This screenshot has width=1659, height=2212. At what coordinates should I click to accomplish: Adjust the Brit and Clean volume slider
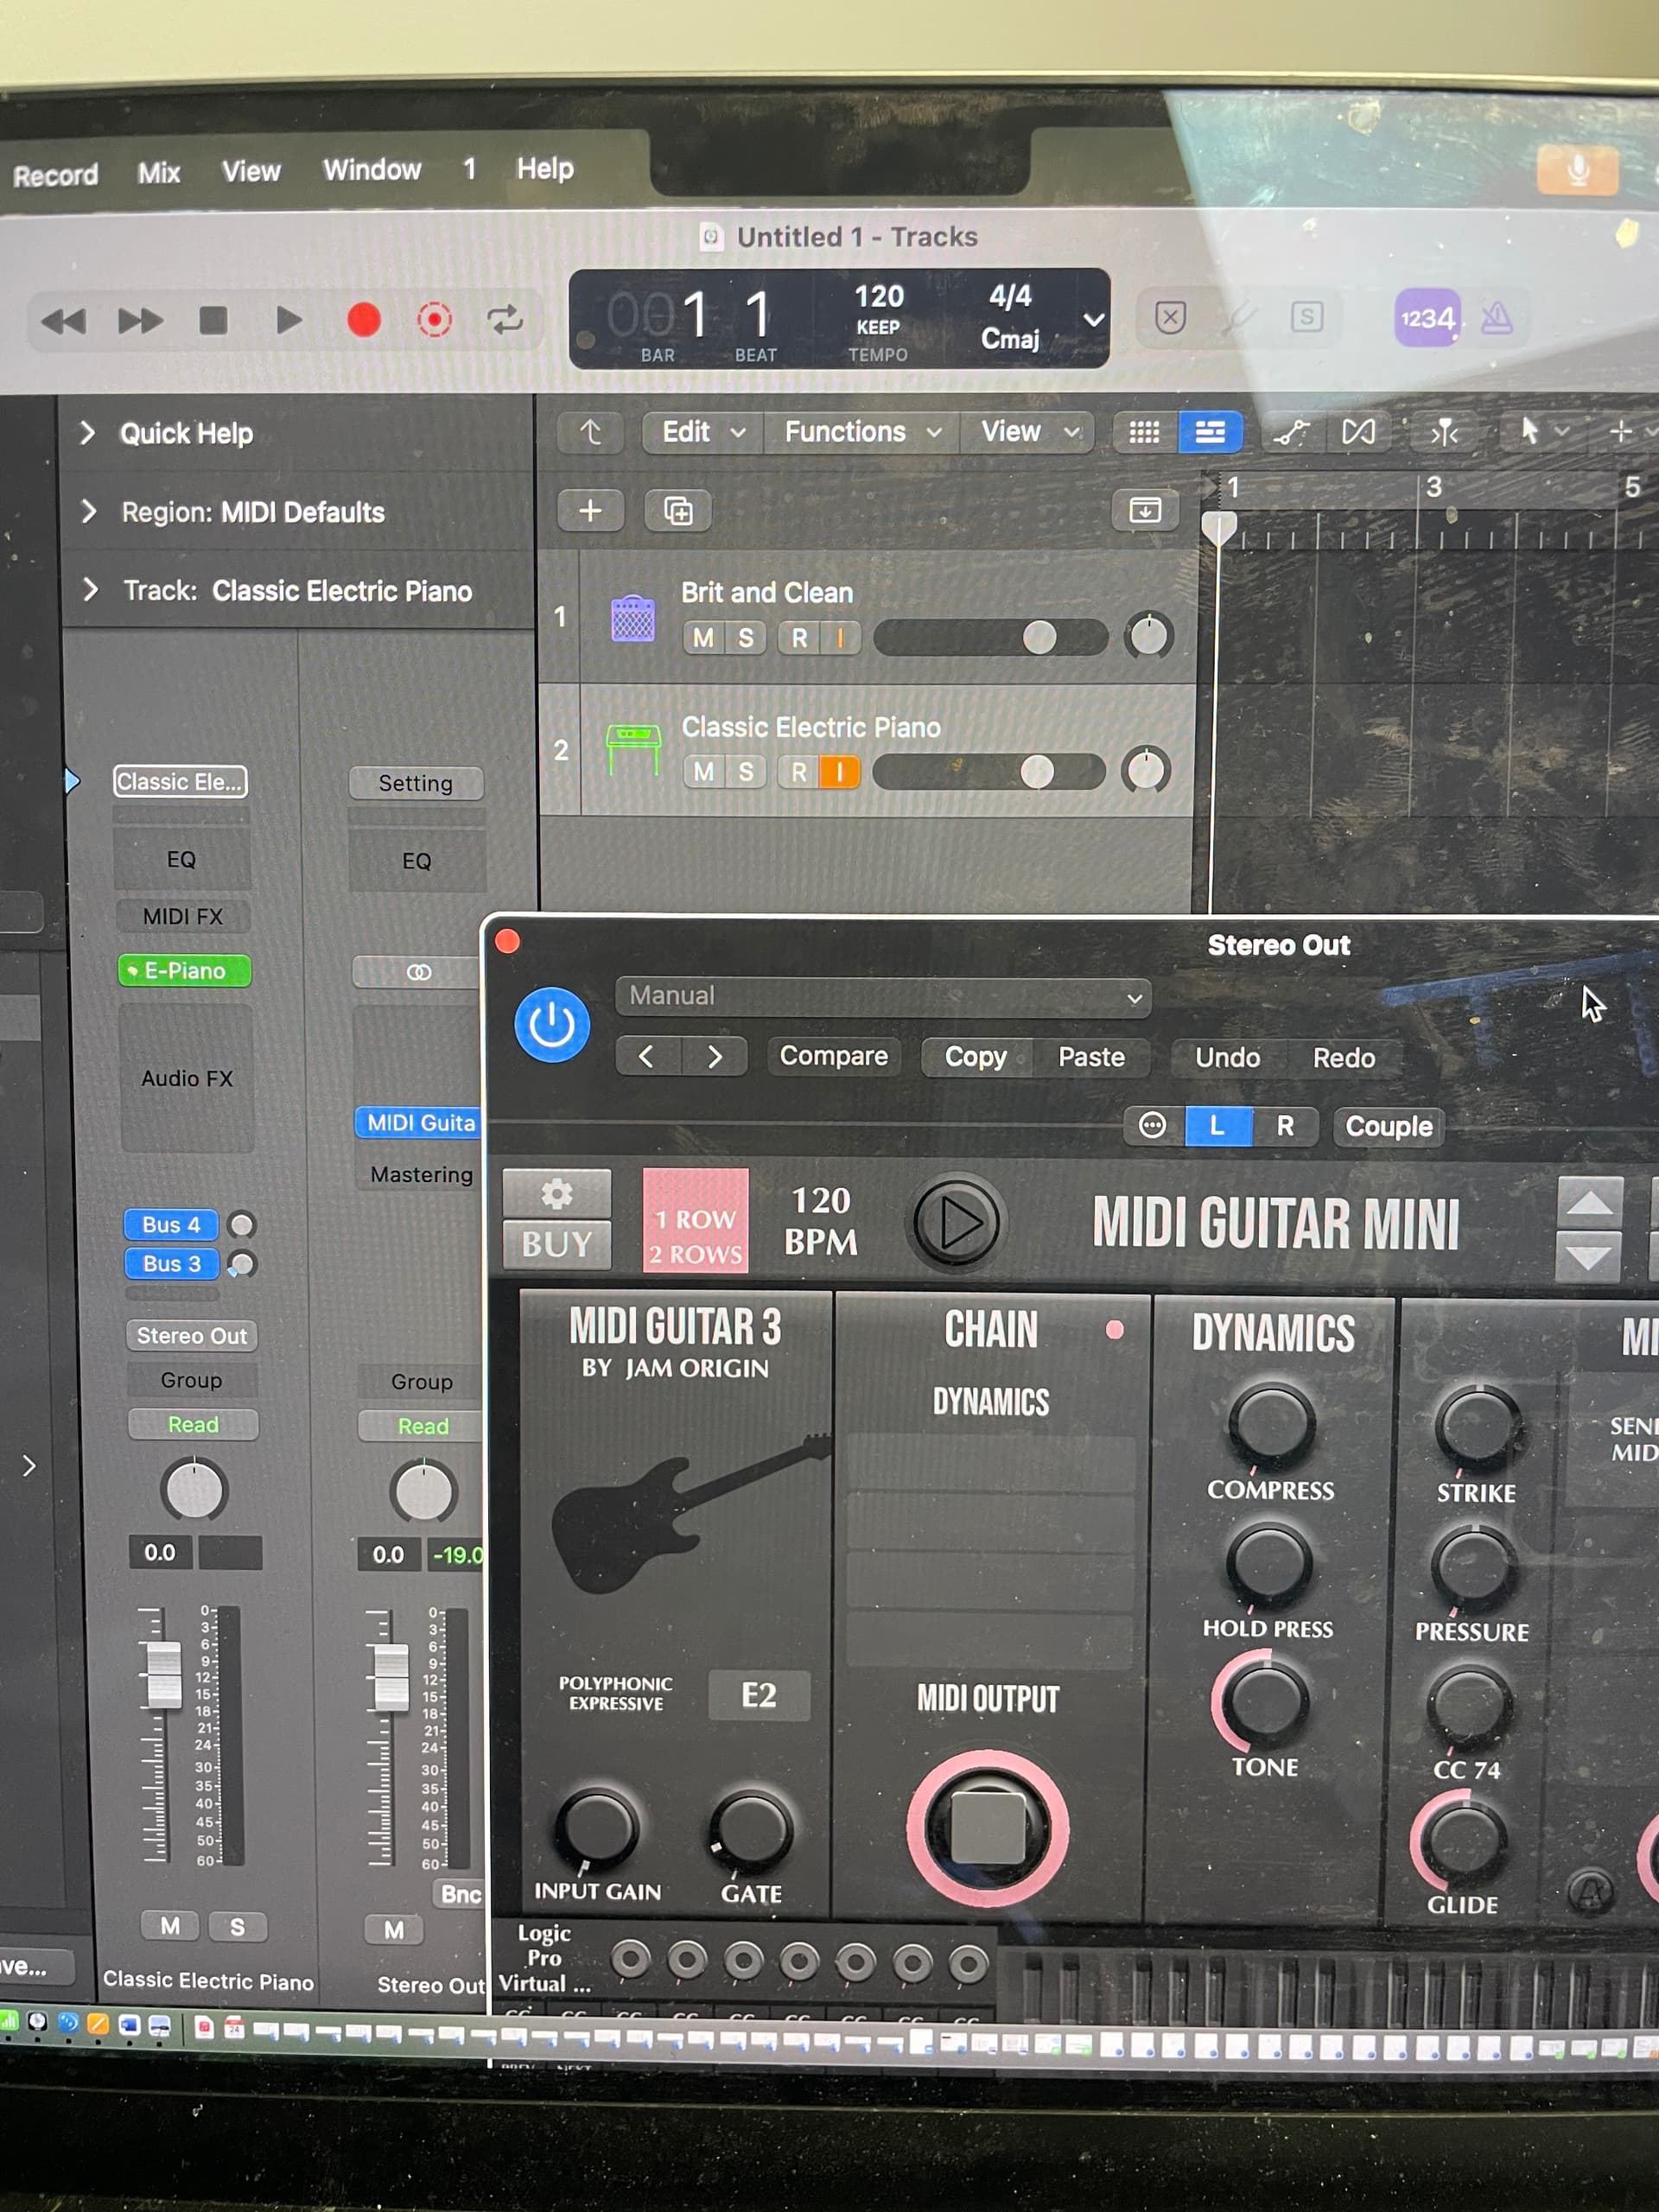[x=1039, y=637]
